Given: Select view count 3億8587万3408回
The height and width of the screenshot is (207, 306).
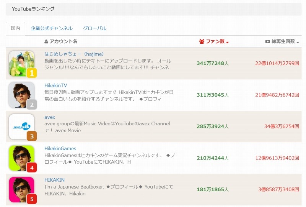Looking at the screenshot, I should 279,189.
